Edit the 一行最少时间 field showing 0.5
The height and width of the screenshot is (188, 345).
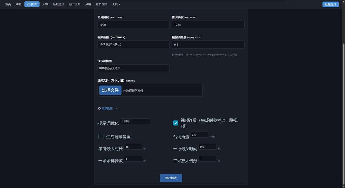(208, 147)
